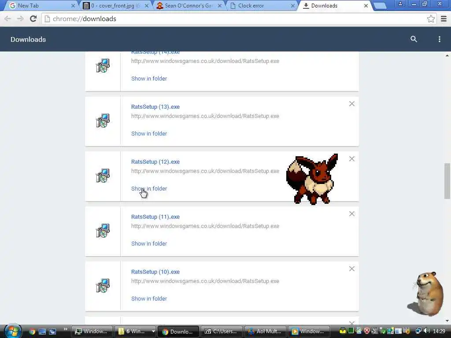Screen dimensions: 451x338
Task: Click the Downloads page heading
Action: tap(28, 39)
